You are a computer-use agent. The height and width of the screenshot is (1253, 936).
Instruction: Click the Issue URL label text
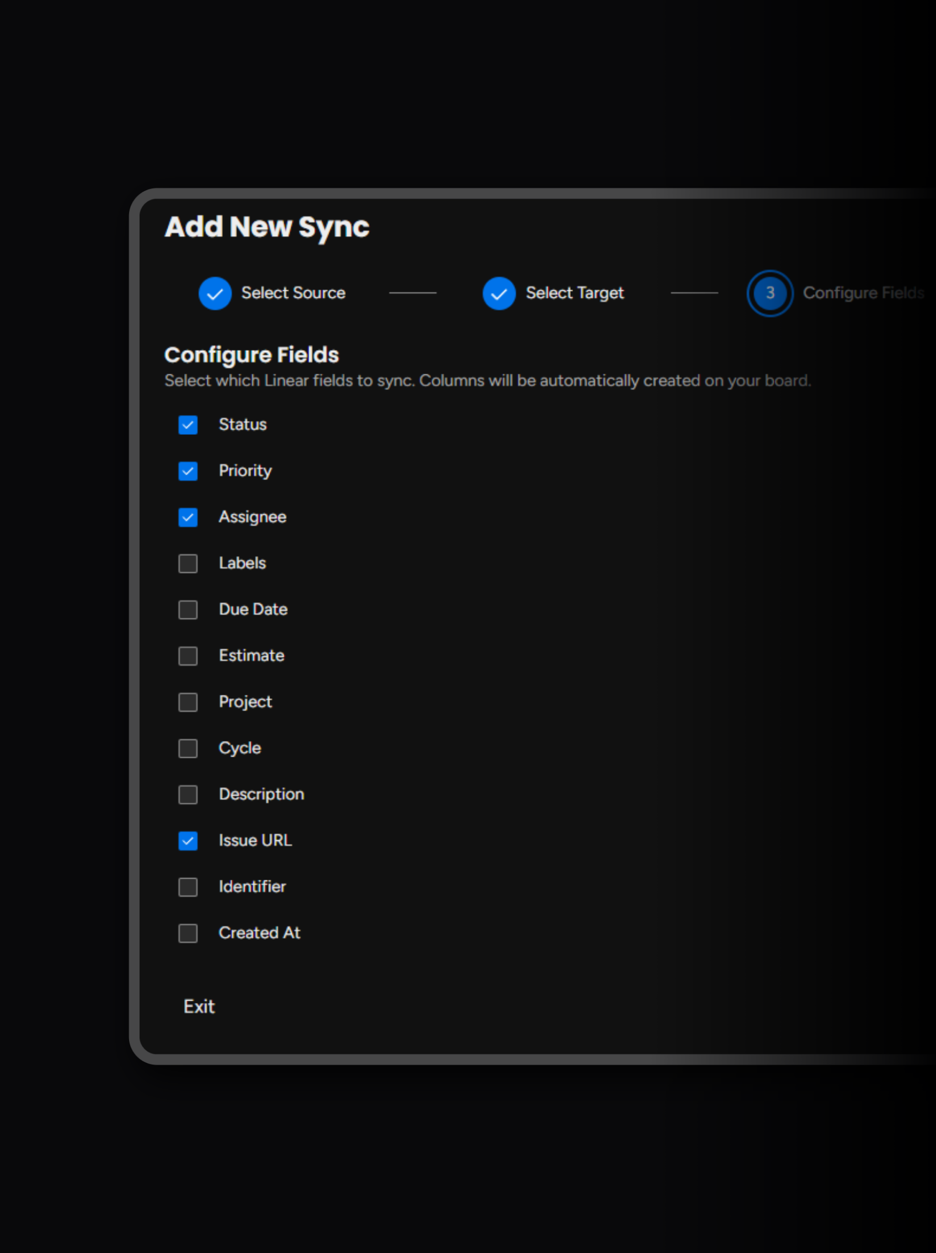pos(255,841)
